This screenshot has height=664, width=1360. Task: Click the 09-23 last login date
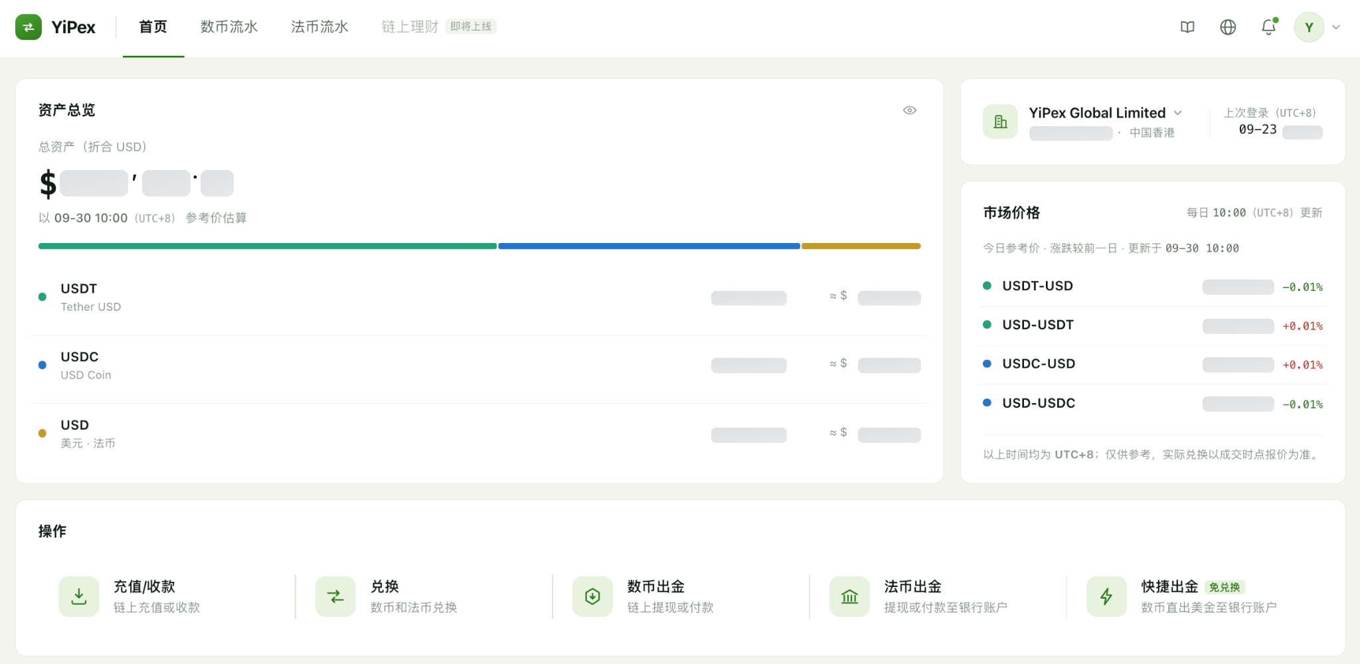click(x=1258, y=129)
